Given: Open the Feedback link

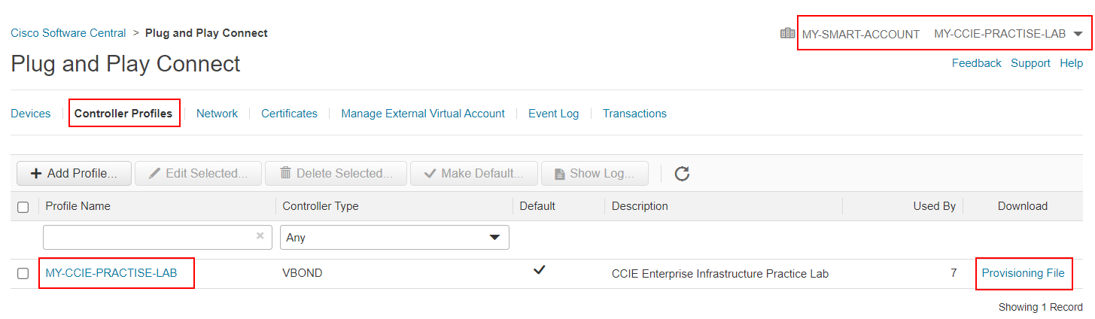Looking at the screenshot, I should pos(976,63).
